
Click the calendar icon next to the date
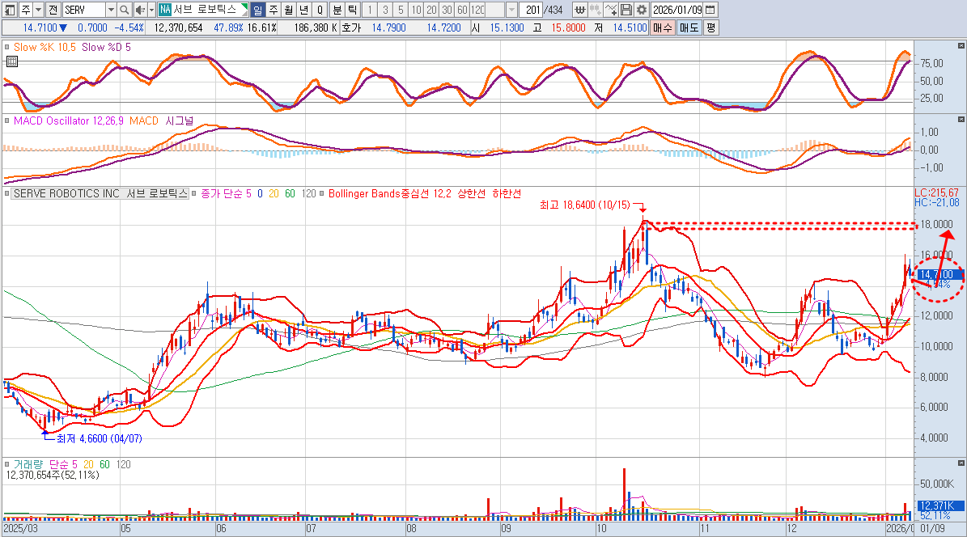pos(710,10)
